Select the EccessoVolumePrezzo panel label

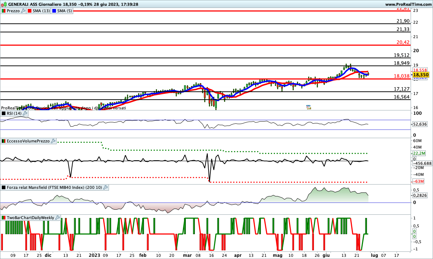pos(29,141)
